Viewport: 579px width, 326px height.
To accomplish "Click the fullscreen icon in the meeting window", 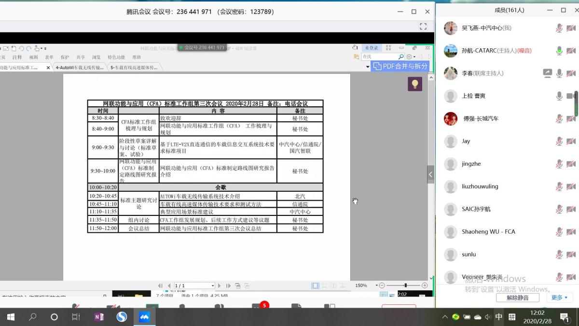I will pyautogui.click(x=423, y=27).
